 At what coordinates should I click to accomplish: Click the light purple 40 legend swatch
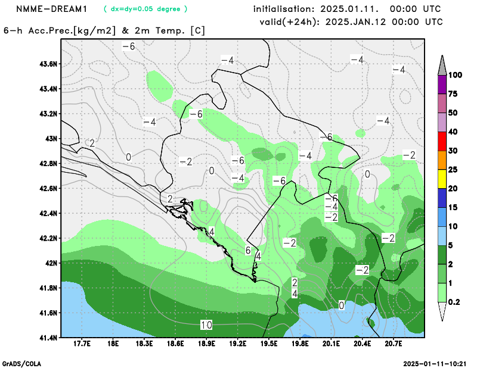(x=442, y=122)
